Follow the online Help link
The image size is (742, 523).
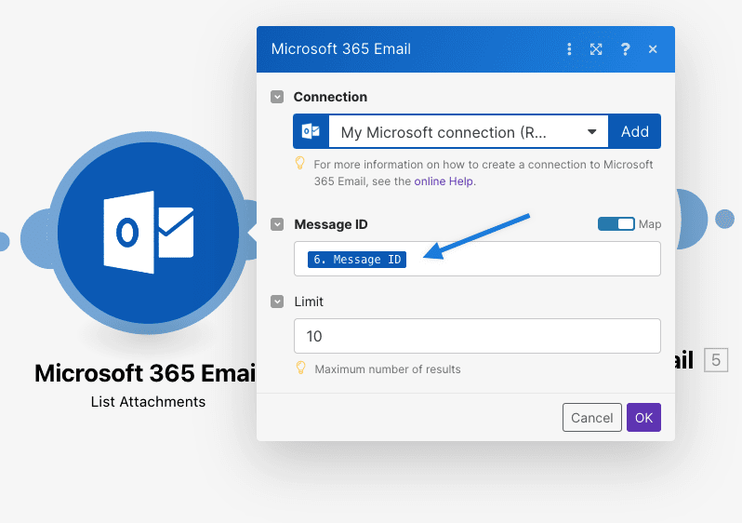tap(444, 181)
